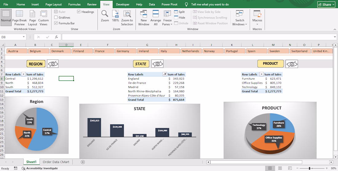This screenshot has width=338, height=171.
Task: Select the Austria slicer button
Action: [17, 51]
